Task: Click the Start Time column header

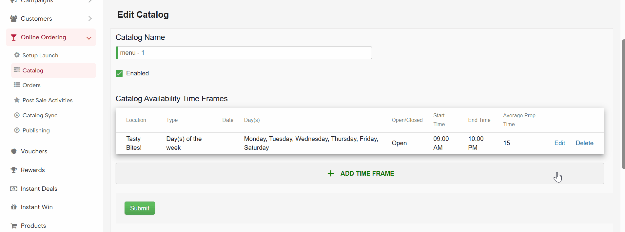Action: pyautogui.click(x=439, y=120)
